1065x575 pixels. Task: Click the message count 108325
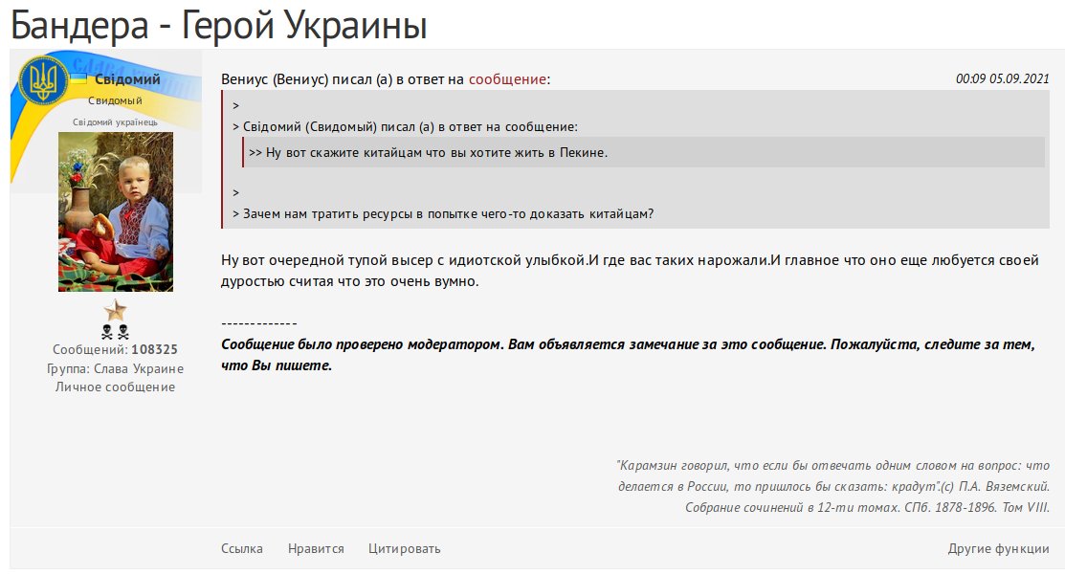[154, 350]
